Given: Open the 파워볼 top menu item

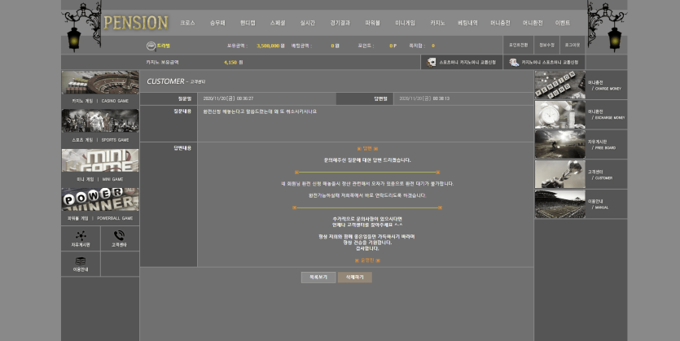Looking at the screenshot, I should coord(372,23).
